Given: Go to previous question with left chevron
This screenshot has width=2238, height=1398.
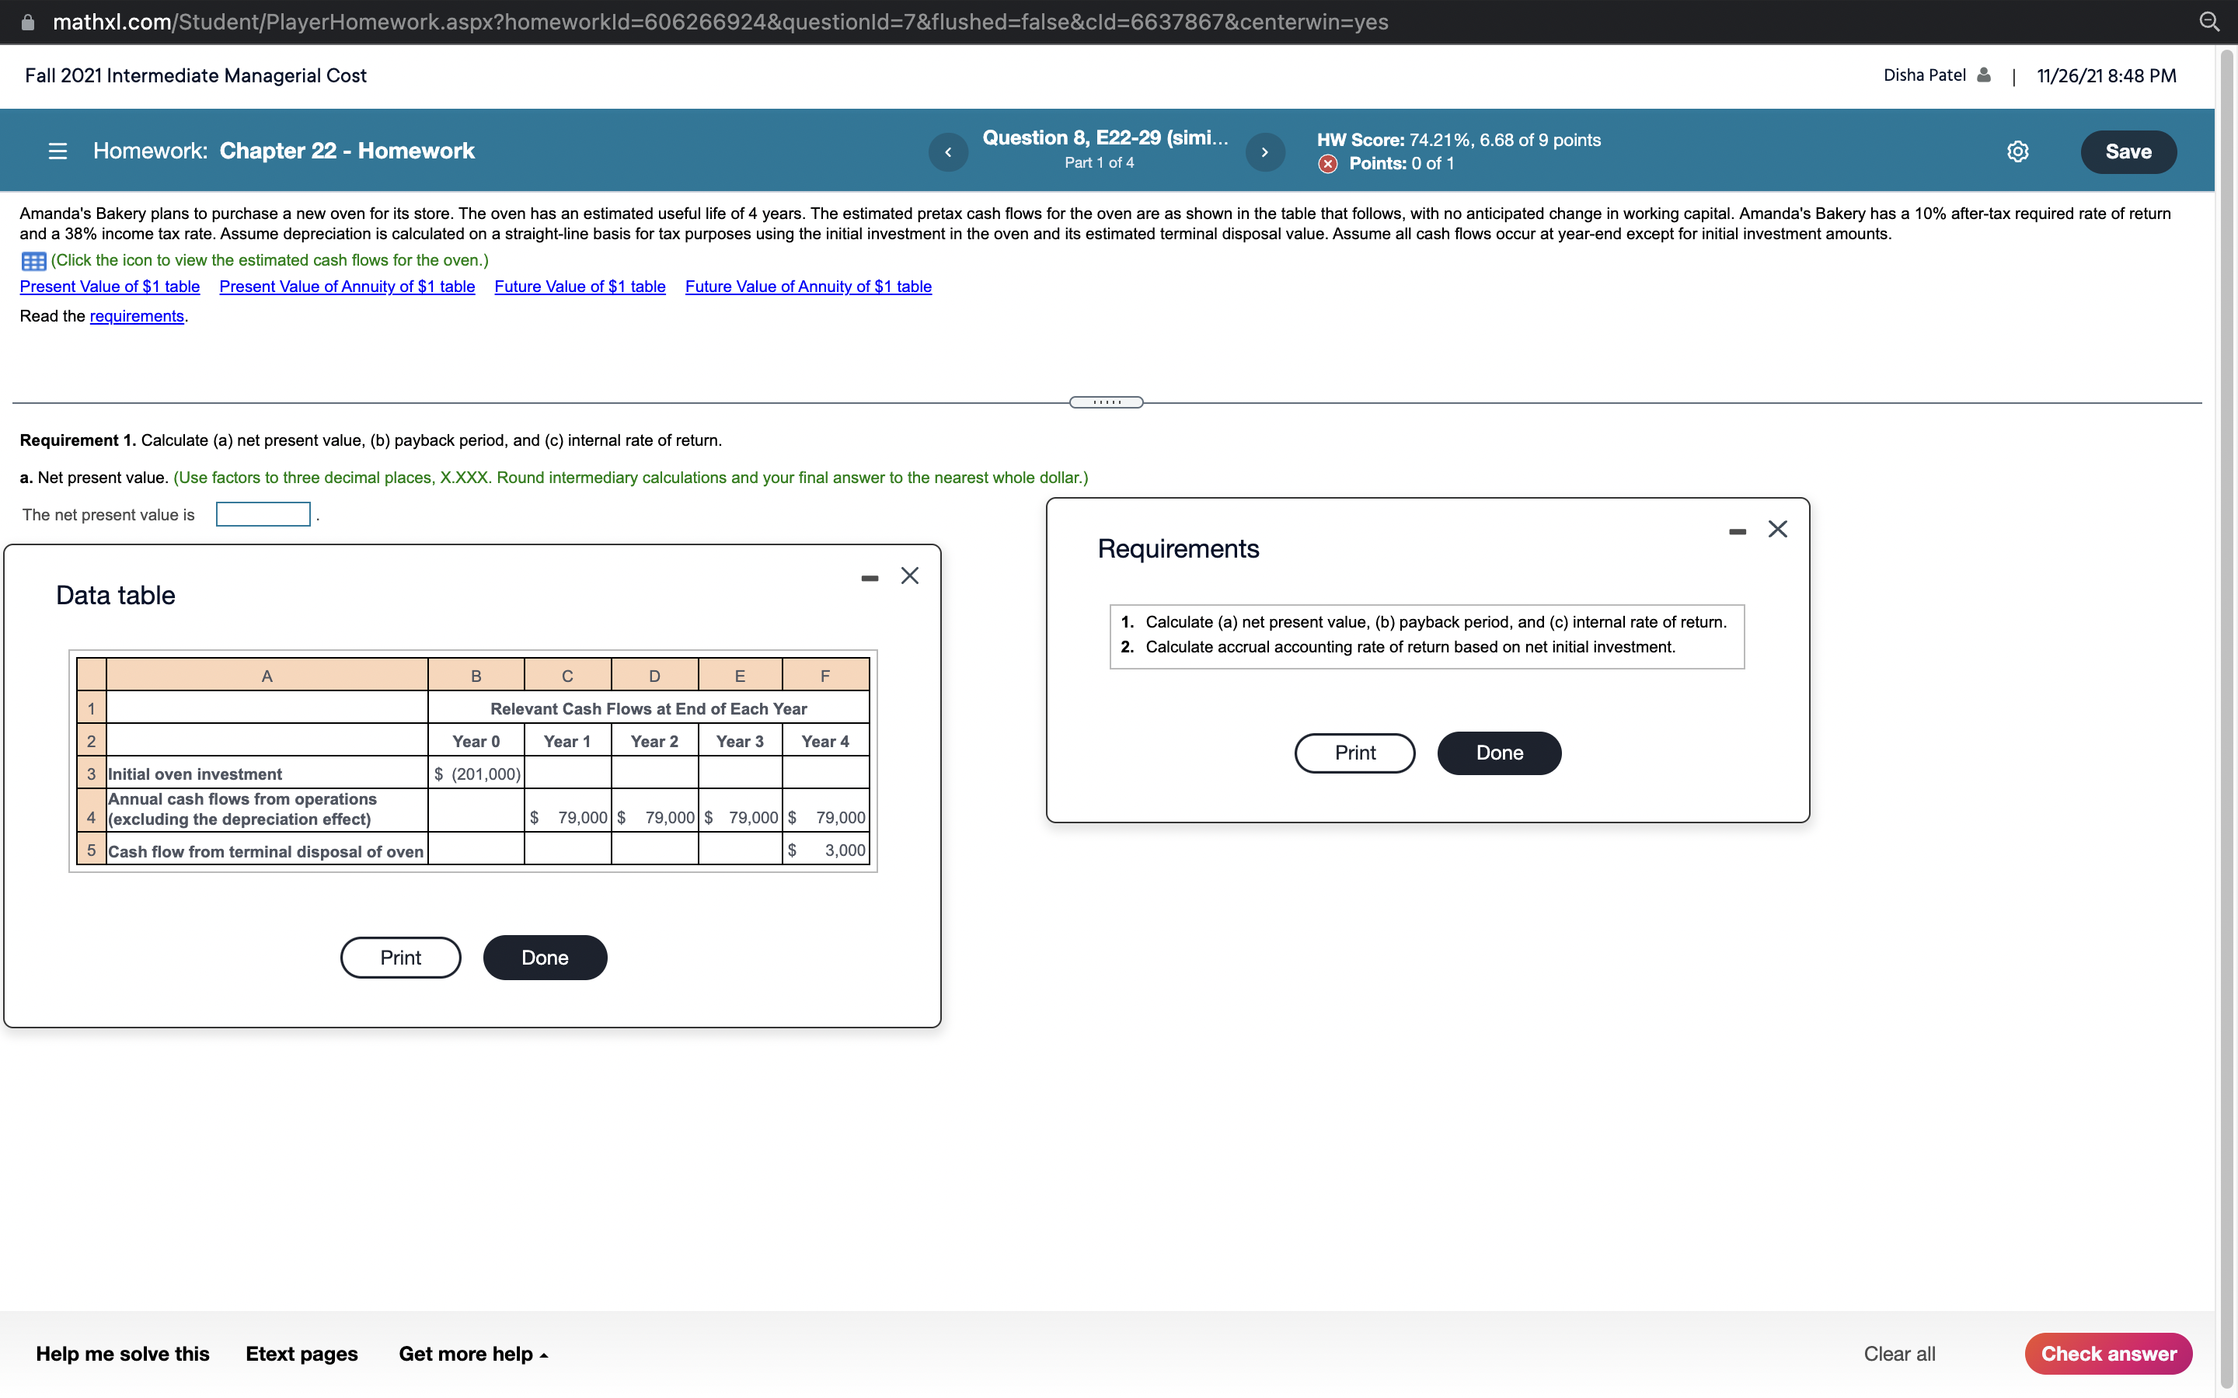Looking at the screenshot, I should pos(947,151).
